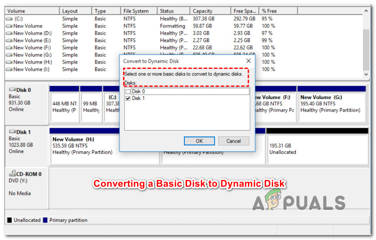Click the drive icon for New Volume (D:)

[9, 33]
